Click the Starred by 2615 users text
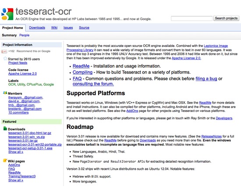Image resolution: width=241 pixels, height=193 pixels. pos(24,59)
